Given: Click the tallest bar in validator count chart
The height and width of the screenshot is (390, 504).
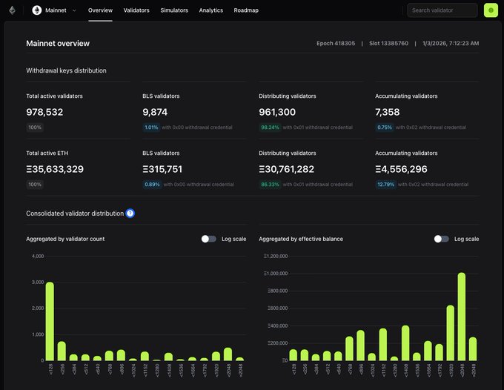Looking at the screenshot, I should click(50, 321).
